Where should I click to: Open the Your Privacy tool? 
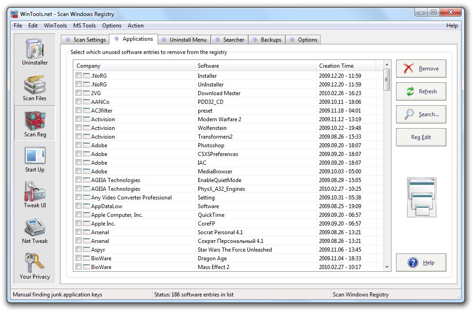pos(35,266)
